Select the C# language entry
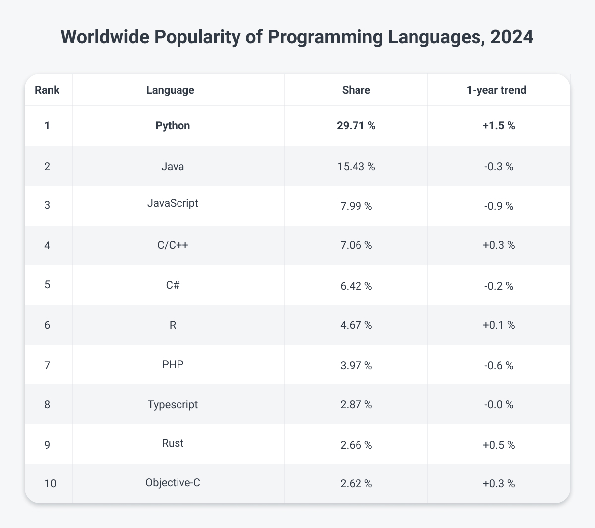Screen dimensions: 595x528 [172, 285]
